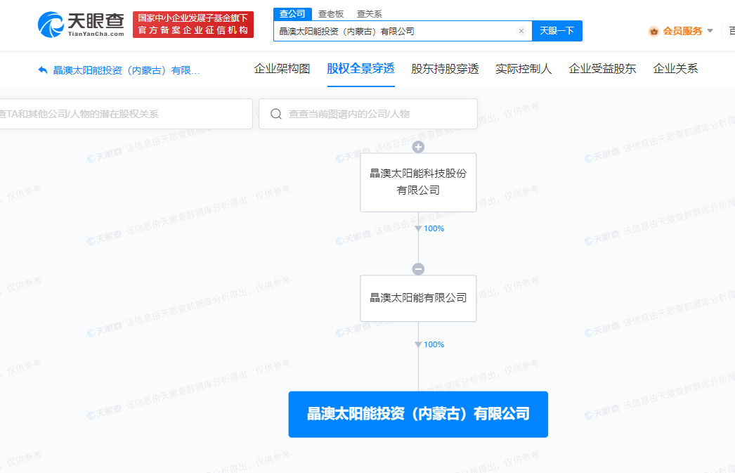Open the 实际控制人 tab
Screen dimensions: 735x473
click(523, 69)
